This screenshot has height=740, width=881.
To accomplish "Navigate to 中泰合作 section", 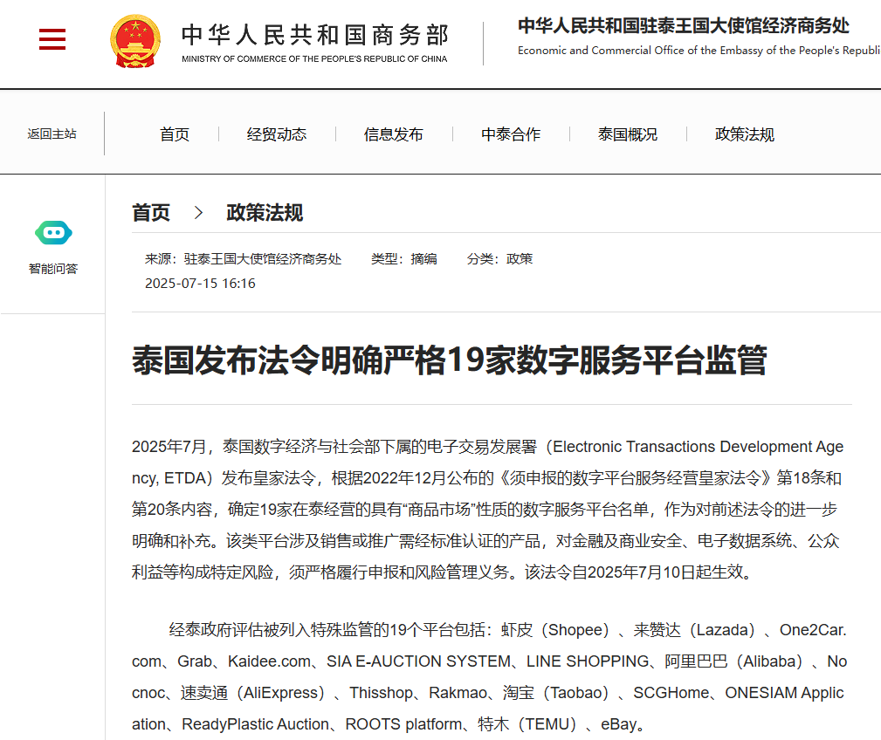I will [x=511, y=134].
